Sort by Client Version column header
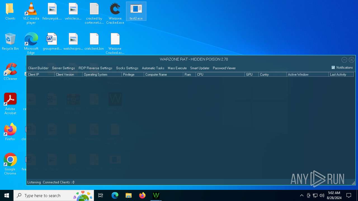This screenshot has width=358, height=201. (x=68, y=75)
